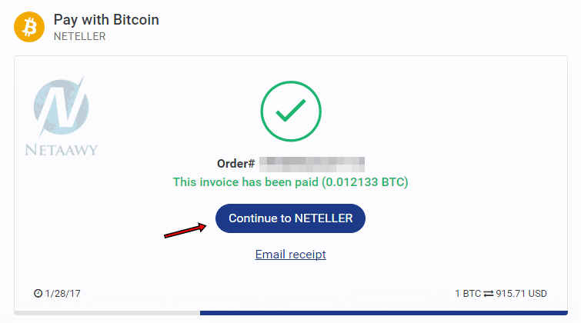
Task: Click the grey unfilled portion of progress bar
Action: (107, 313)
